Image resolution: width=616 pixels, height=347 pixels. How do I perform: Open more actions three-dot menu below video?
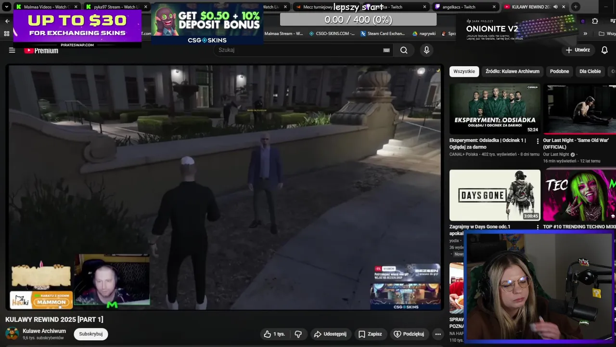(x=437, y=334)
